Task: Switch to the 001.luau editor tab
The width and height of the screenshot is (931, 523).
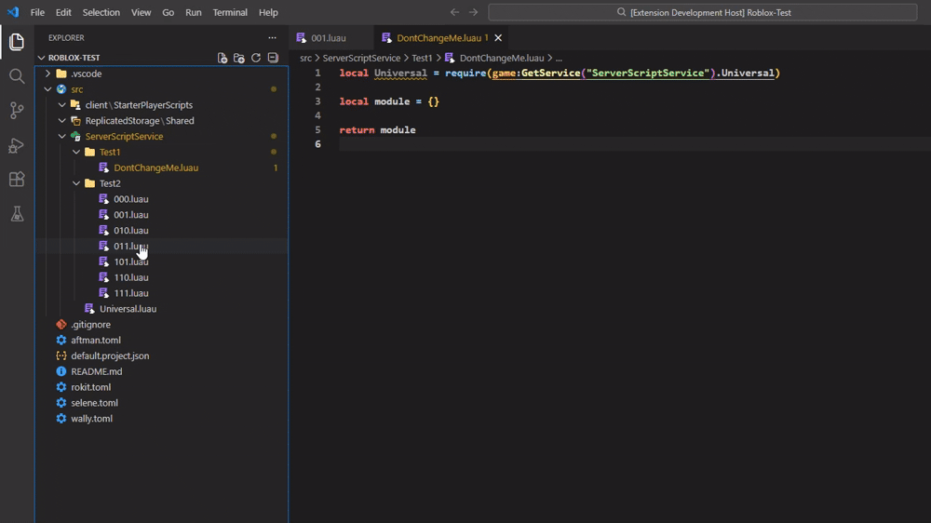Action: coord(331,37)
